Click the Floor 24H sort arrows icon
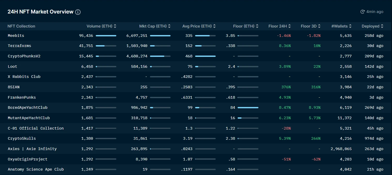This screenshot has height=175, width=392. point(290,26)
